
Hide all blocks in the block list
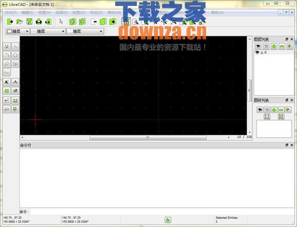pyautogui.click(x=267, y=109)
